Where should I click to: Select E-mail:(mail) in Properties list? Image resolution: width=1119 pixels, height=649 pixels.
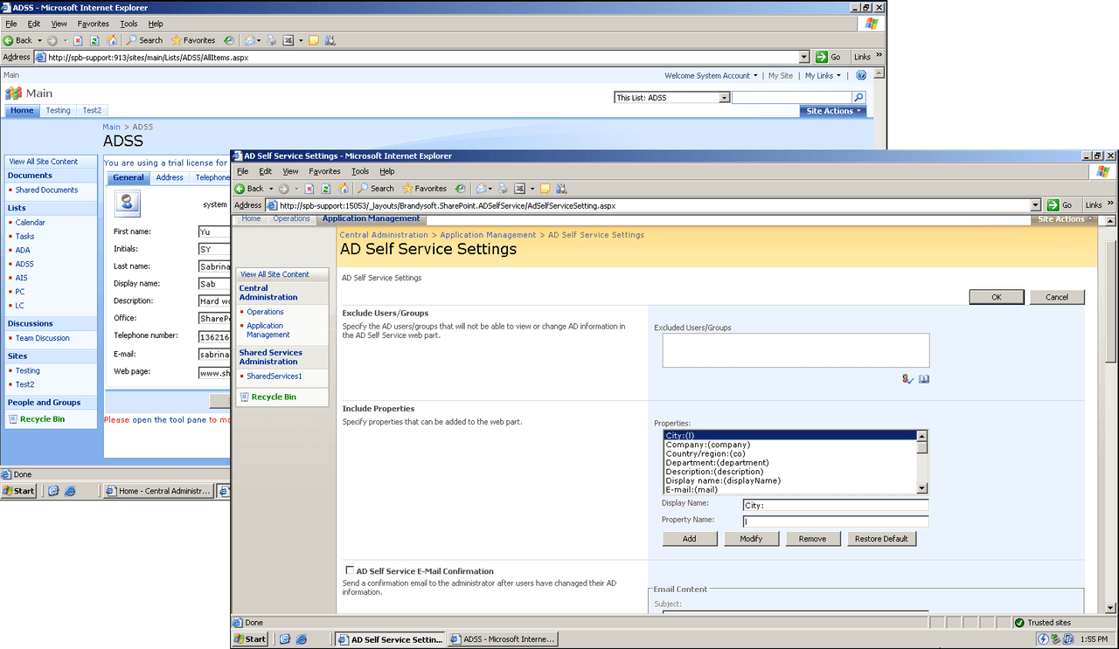[789, 489]
